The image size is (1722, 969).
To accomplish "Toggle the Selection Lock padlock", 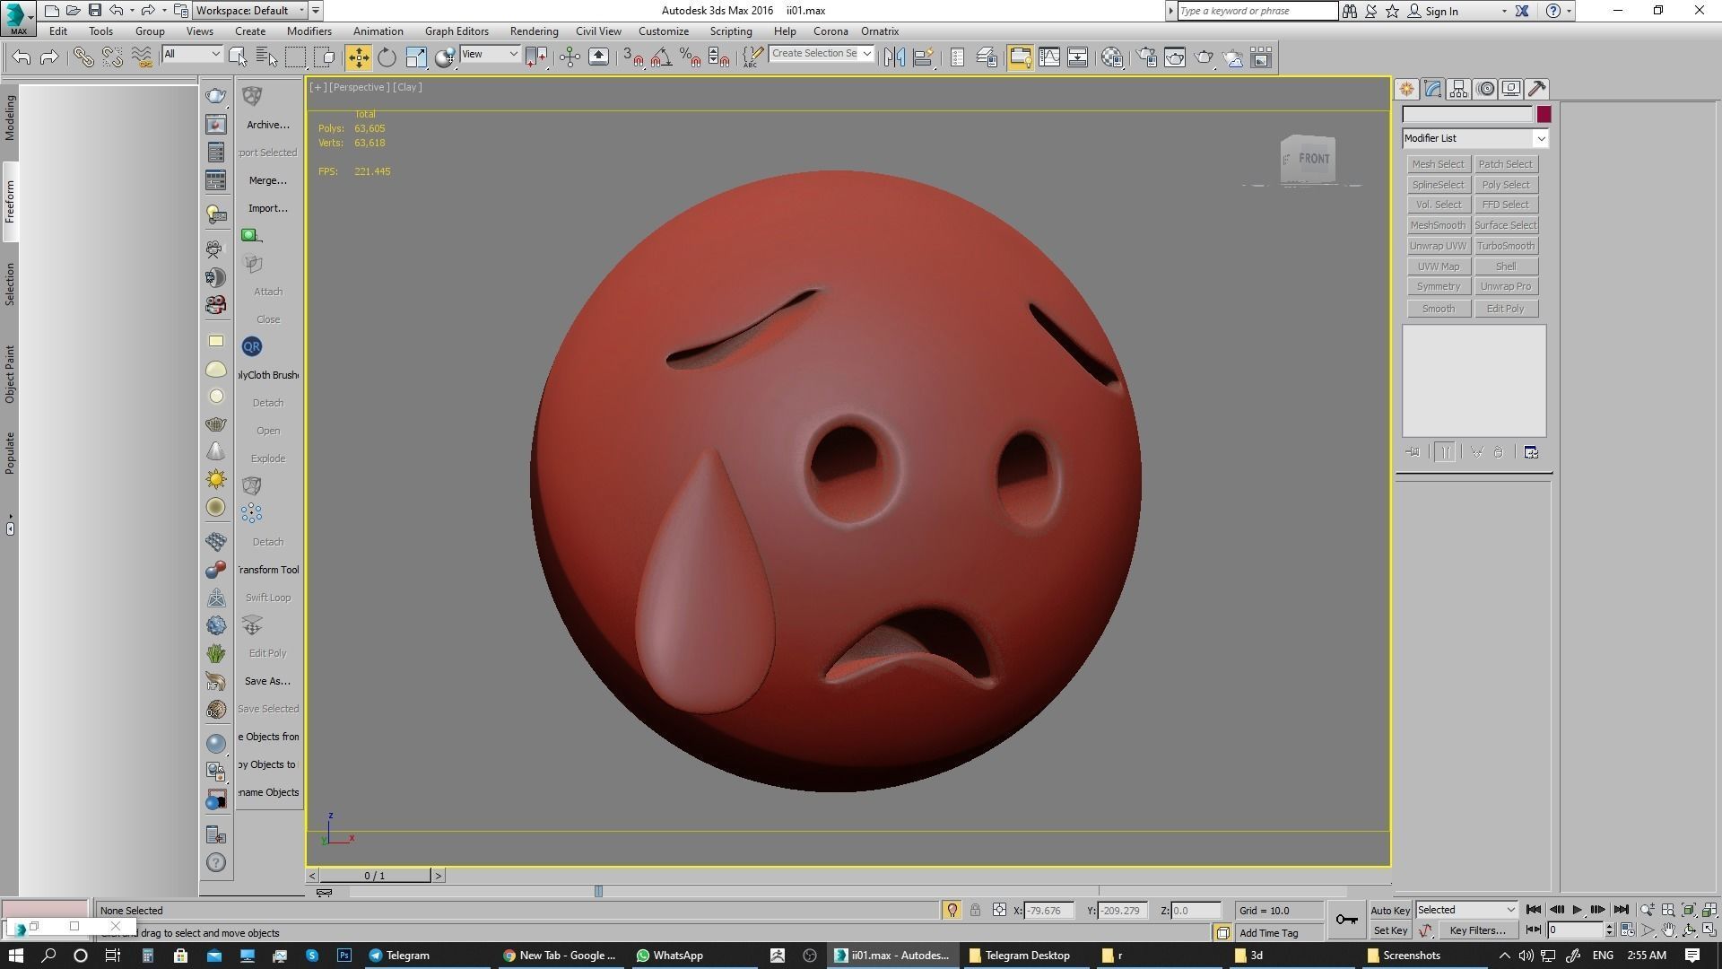I will tap(975, 910).
